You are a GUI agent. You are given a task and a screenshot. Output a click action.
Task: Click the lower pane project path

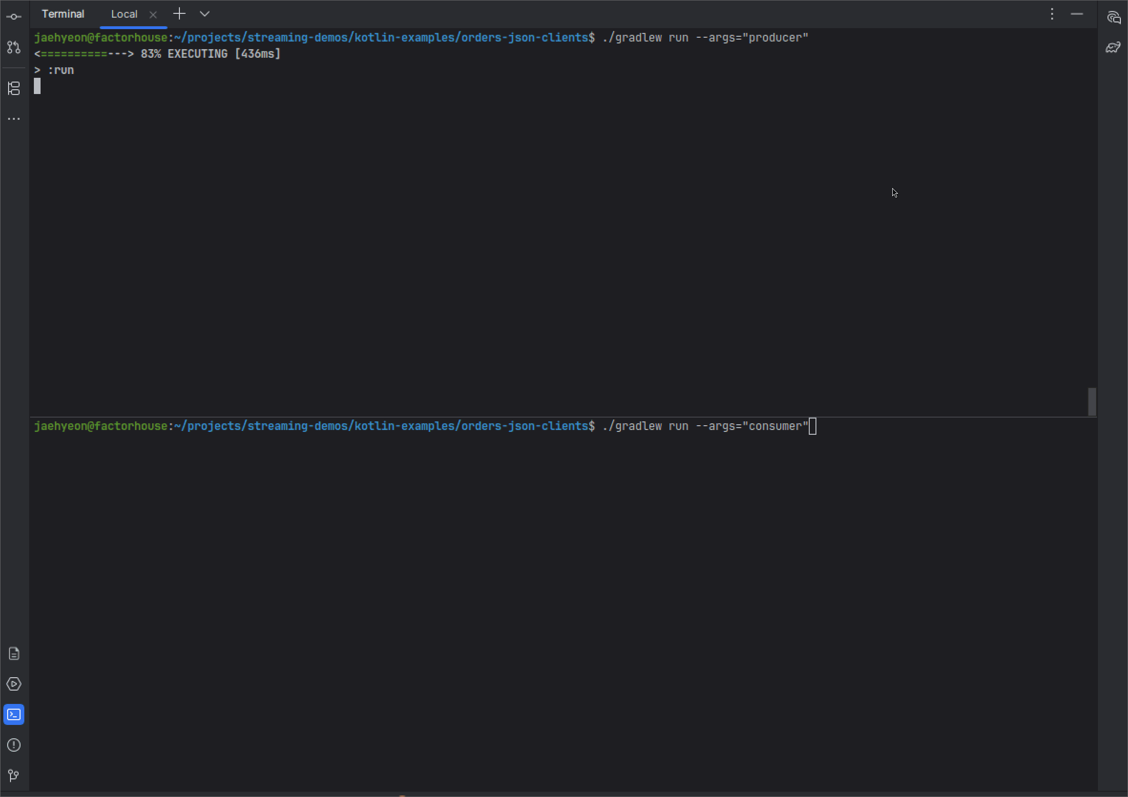click(381, 426)
